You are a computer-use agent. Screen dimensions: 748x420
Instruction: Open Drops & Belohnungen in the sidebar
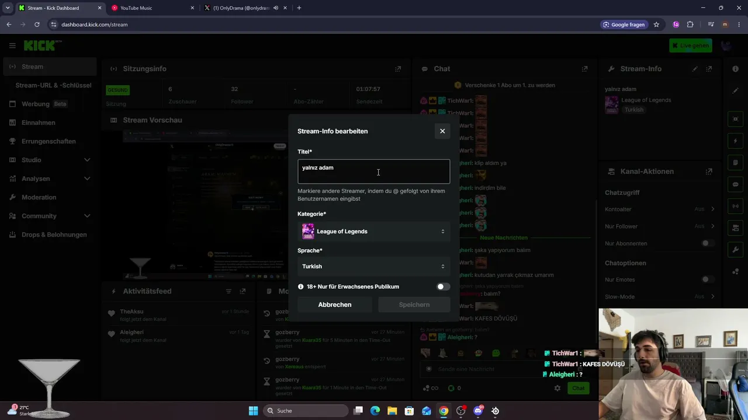click(49, 235)
